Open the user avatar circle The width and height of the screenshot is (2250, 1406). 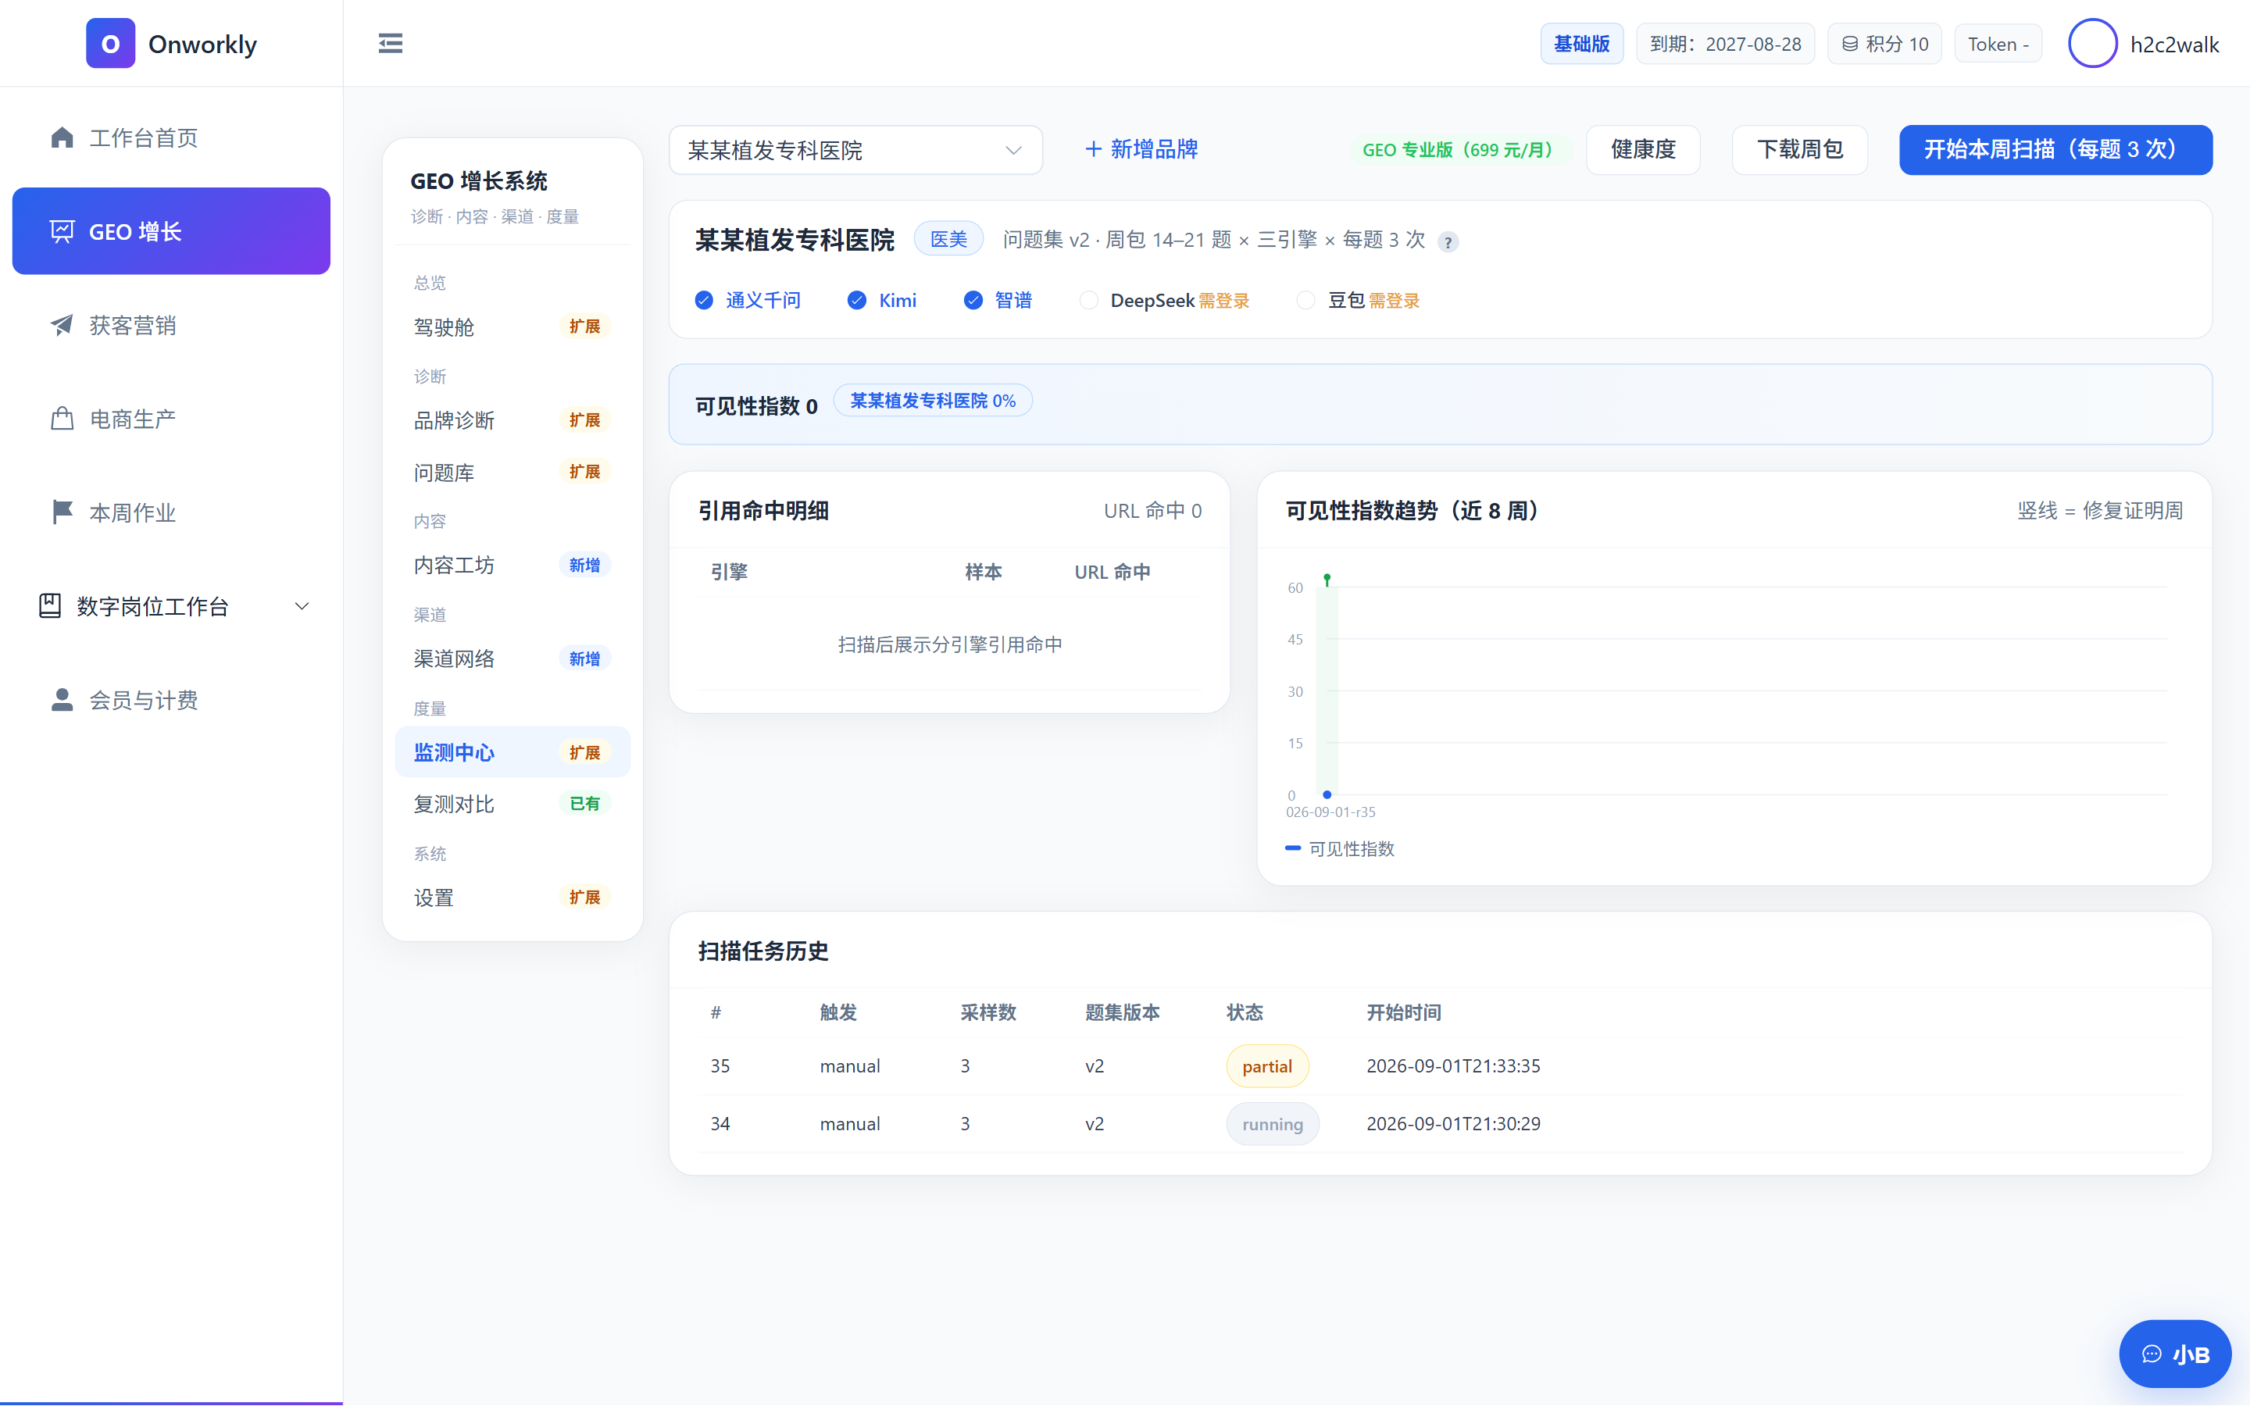[2092, 44]
